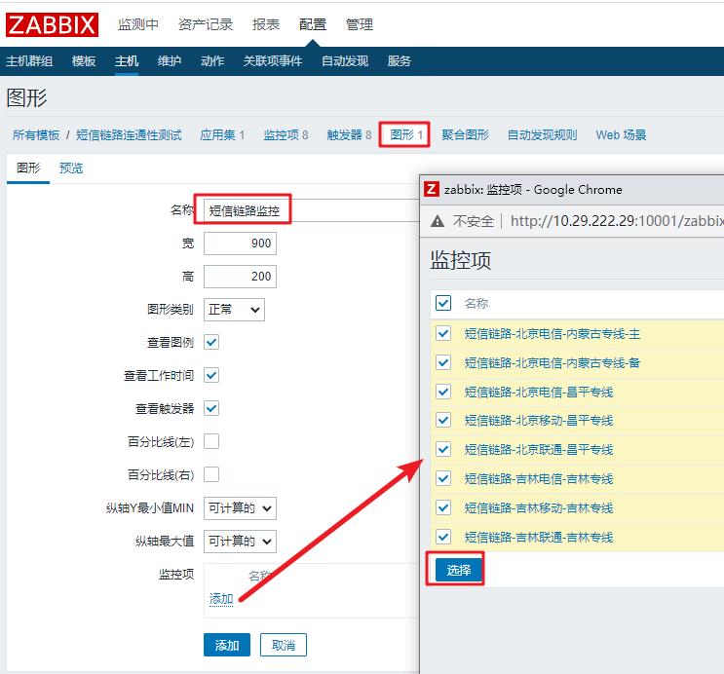Open the 监测中 top menu
Image resolution: width=724 pixels, height=674 pixels.
pos(137,24)
